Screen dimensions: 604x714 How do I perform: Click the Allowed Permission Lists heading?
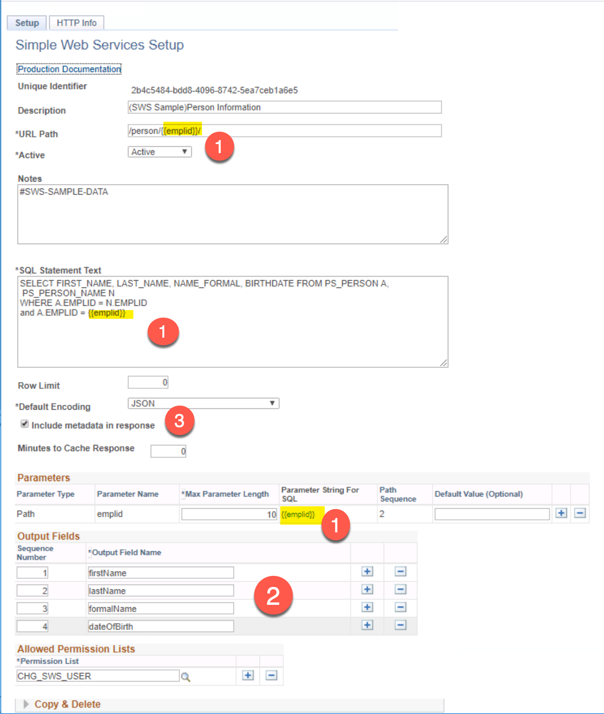point(76,649)
